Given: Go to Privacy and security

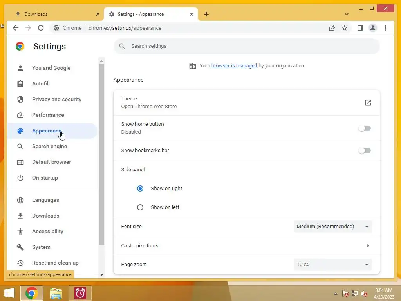Looking at the screenshot, I should [52, 99].
